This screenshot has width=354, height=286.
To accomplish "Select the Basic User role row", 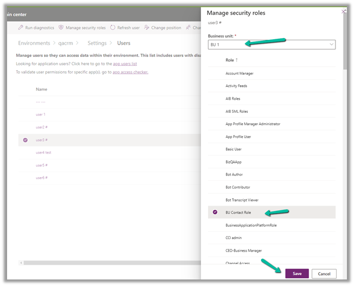I will pos(234,149).
